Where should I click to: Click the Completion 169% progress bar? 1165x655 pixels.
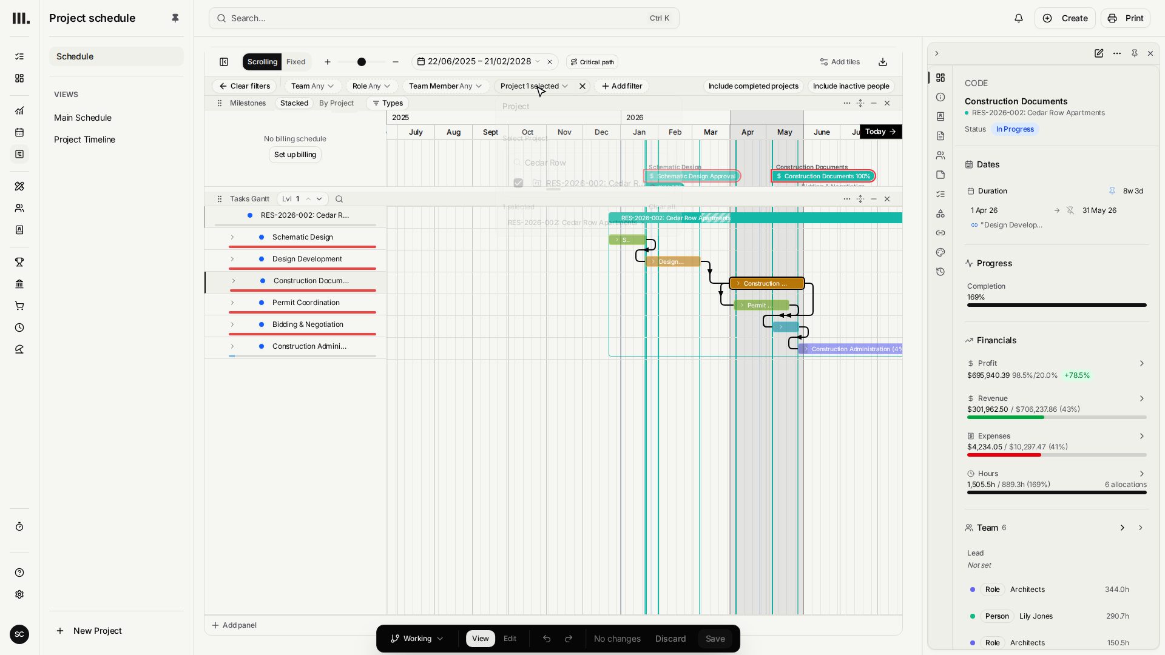(1056, 305)
